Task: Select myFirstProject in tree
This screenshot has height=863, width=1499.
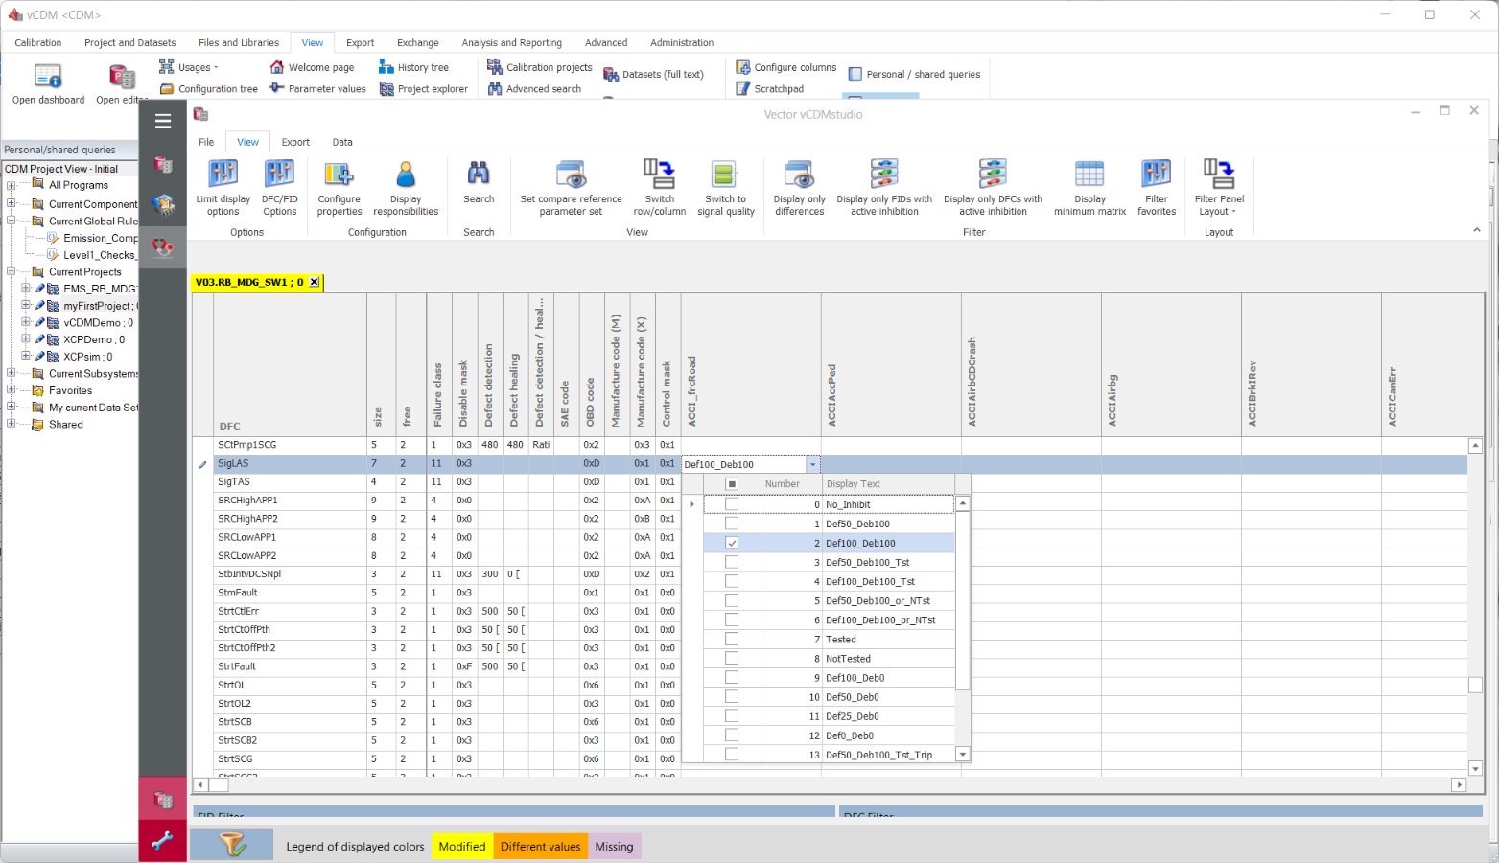Action: (98, 306)
